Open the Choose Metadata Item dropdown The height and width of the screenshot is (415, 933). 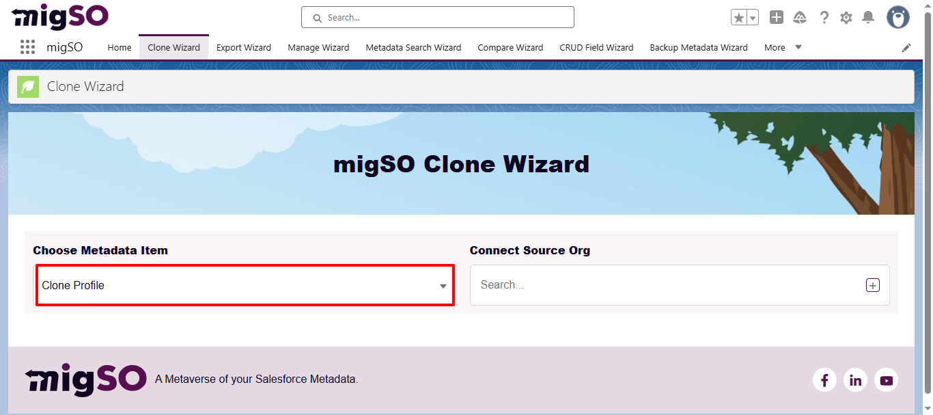(245, 285)
